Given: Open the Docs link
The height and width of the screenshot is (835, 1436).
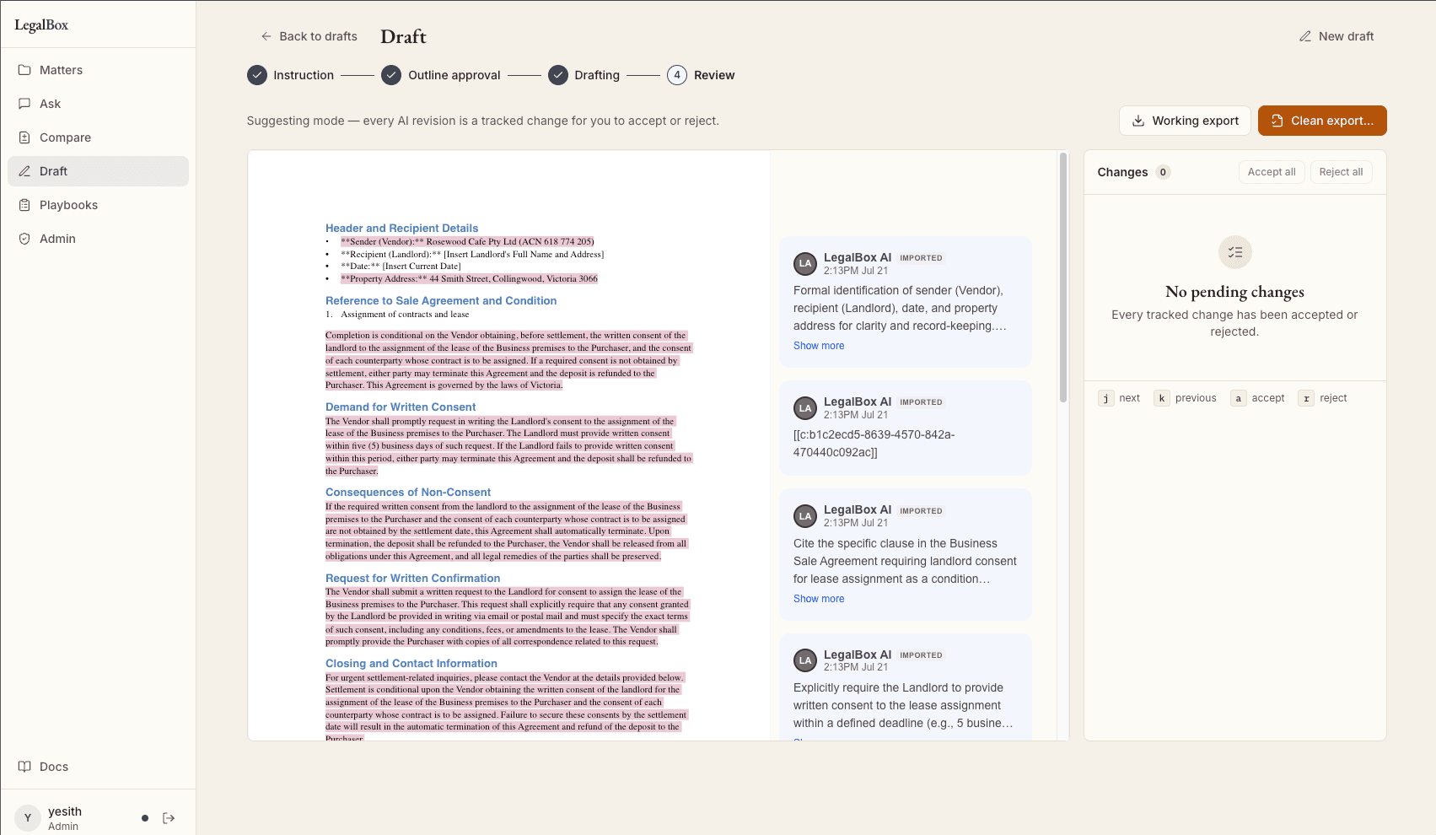Looking at the screenshot, I should (x=98, y=767).
